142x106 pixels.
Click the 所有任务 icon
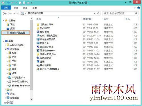38,43
